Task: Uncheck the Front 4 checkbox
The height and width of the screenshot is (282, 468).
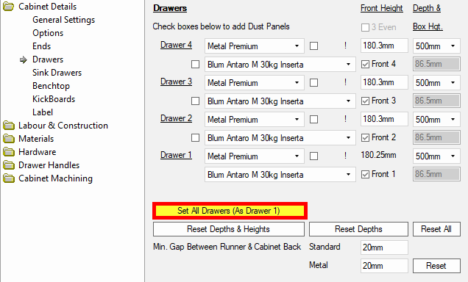Action: point(365,65)
